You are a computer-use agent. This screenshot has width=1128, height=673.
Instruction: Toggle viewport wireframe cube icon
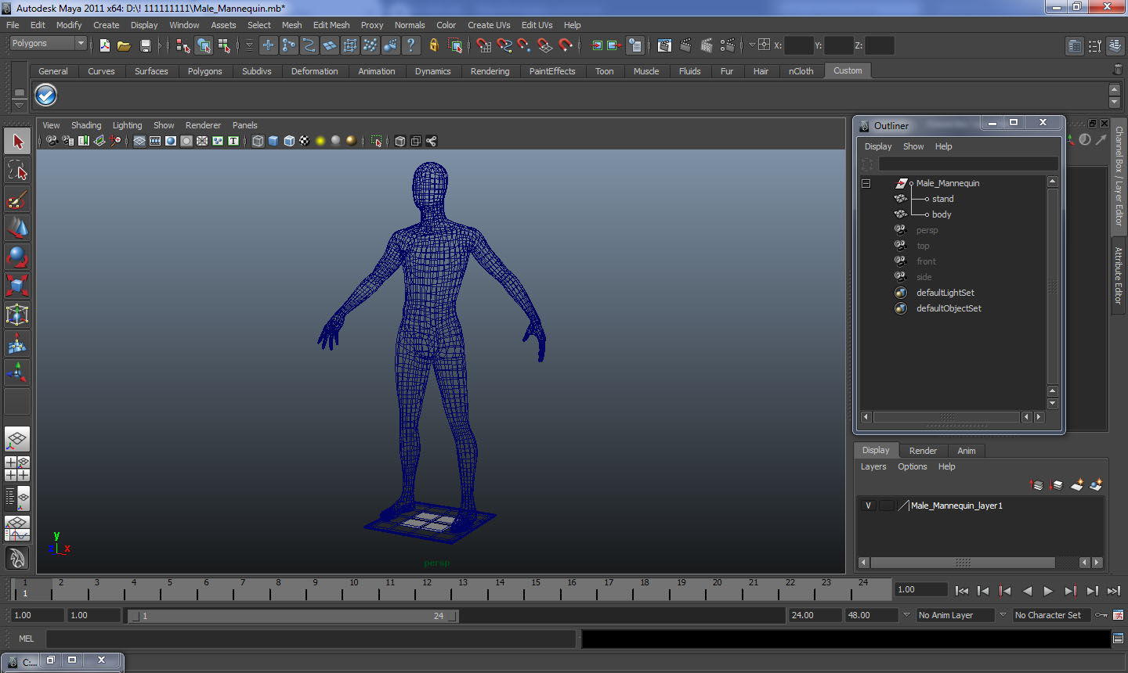tap(258, 141)
